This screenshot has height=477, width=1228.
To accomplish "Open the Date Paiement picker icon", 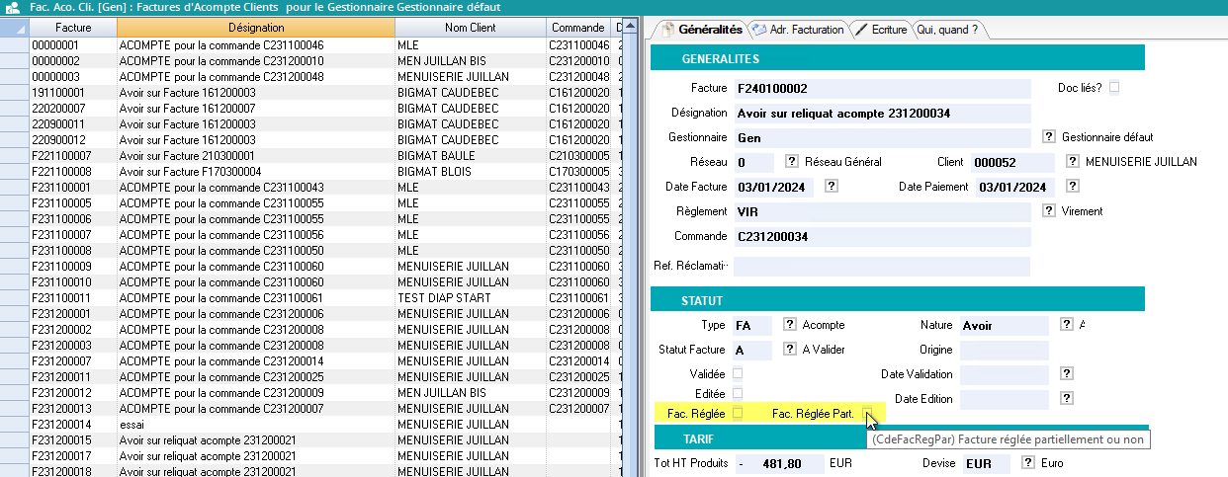I will click(1072, 187).
